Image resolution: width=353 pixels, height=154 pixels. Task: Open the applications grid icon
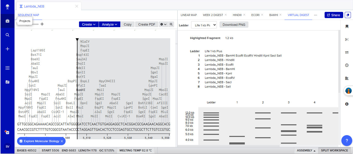coord(7,68)
